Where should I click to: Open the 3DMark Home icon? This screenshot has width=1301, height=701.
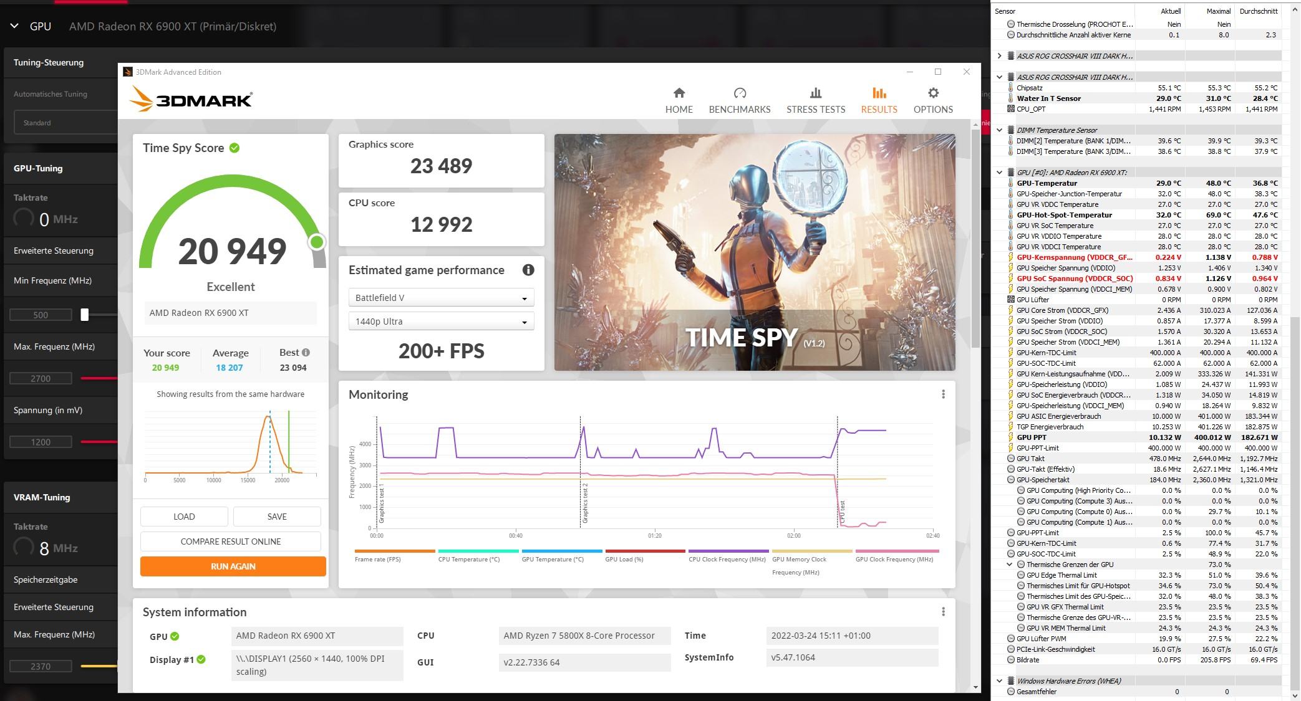(x=679, y=93)
